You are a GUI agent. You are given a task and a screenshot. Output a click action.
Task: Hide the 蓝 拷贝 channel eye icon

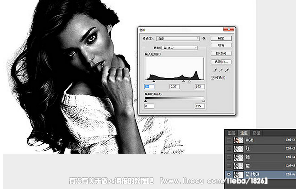tap(229, 174)
